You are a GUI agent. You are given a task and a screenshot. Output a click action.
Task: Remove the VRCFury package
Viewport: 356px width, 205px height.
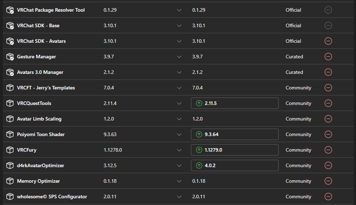coord(328,150)
